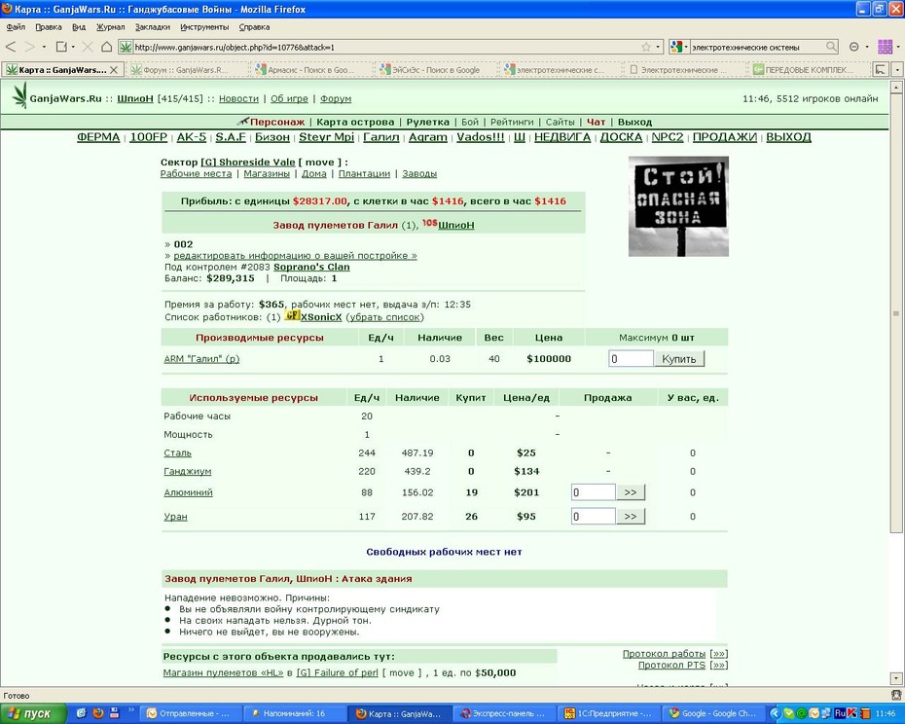Image resolution: width=905 pixels, height=724 pixels.
Task: Click the Алюминий sale quantity field
Action: coord(594,492)
